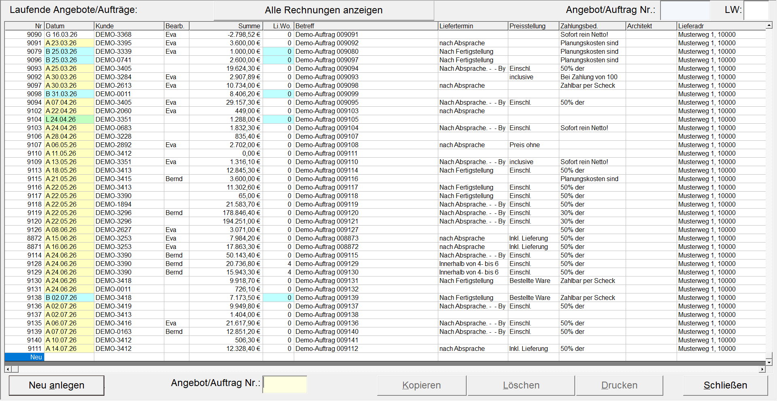Focus the bottom yellow Angebot/Auftrag Nr. field
This screenshot has height=401, width=777.
(x=285, y=384)
